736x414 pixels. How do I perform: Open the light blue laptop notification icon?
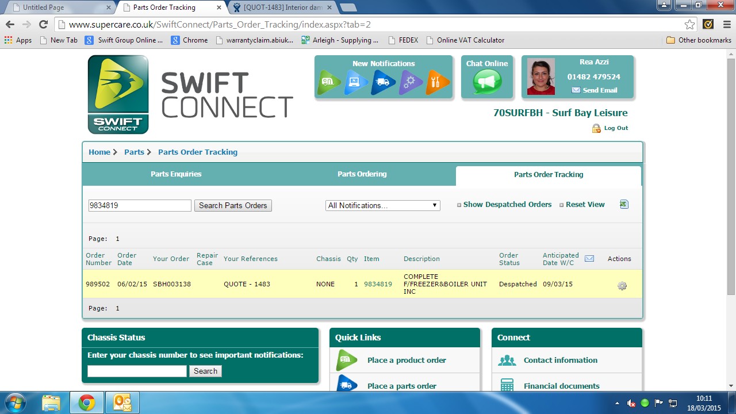point(356,82)
